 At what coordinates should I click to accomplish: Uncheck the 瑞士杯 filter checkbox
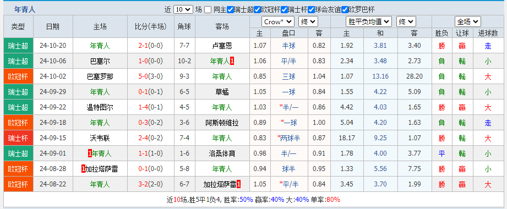285,10
